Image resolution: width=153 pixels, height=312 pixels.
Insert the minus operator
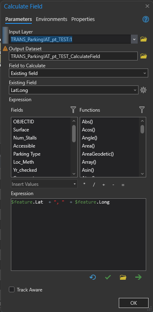(x=113, y=185)
